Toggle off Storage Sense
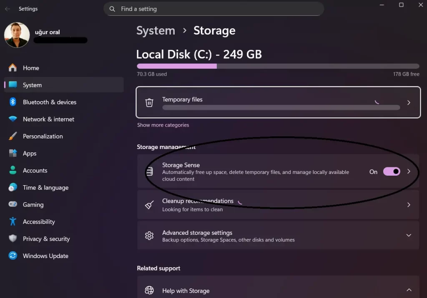Screen dimensions: 427x298 391,171
